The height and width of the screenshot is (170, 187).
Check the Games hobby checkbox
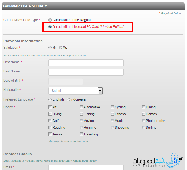point(143,114)
